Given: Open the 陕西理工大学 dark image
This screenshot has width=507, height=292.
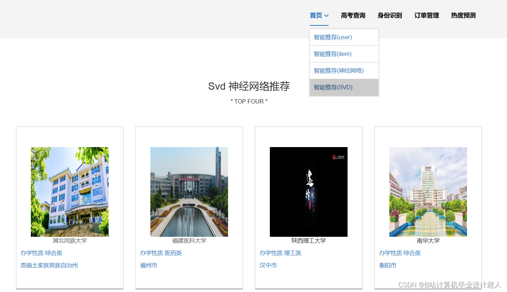Looking at the screenshot, I should click(x=309, y=192).
